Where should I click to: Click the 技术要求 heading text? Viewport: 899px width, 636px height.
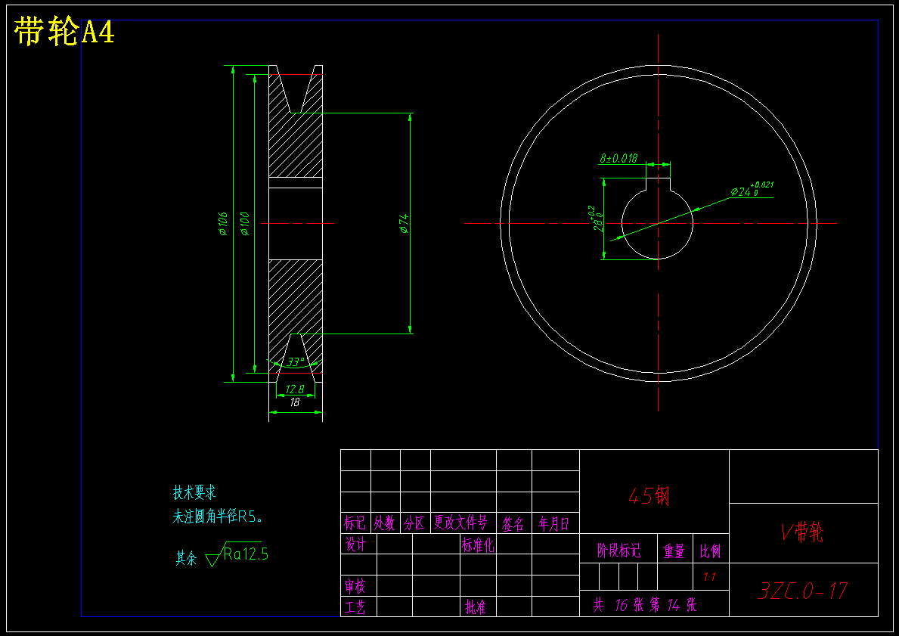coord(194,492)
